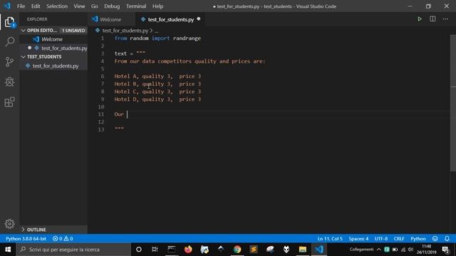
Task: Click errors and warnings count in status bar
Action: [x=63, y=239]
